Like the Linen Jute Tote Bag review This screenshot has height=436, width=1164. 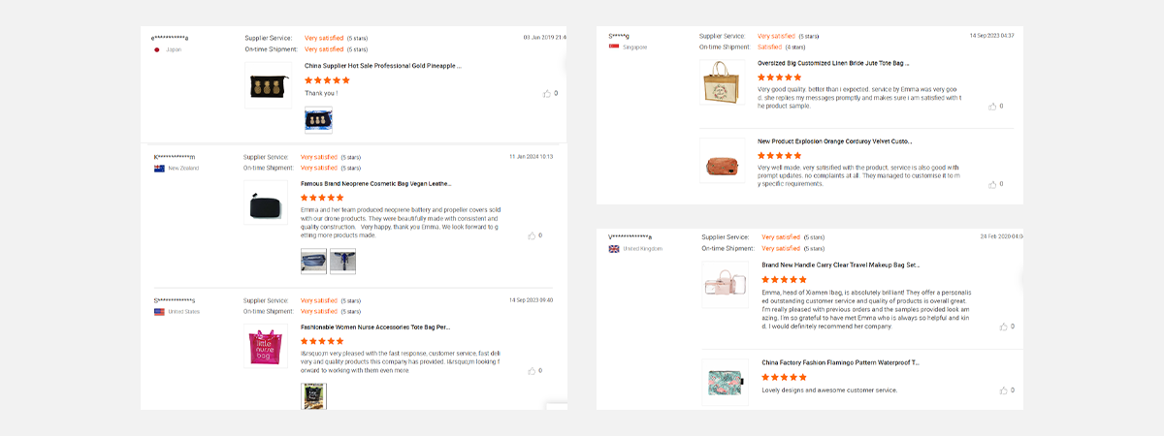(x=992, y=106)
